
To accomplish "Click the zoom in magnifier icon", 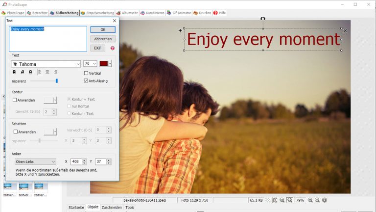I will coord(309,200).
